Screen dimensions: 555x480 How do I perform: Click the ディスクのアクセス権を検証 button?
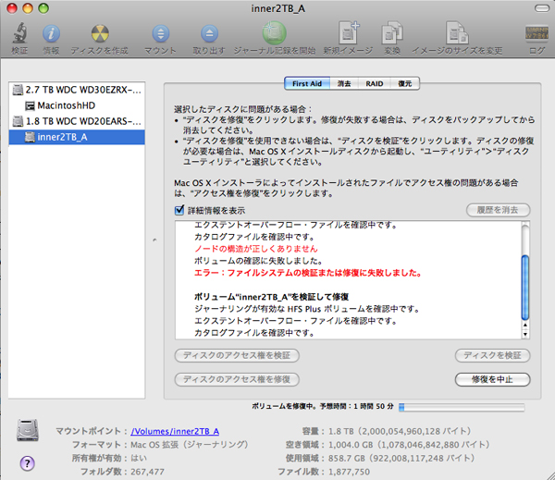pos(237,355)
